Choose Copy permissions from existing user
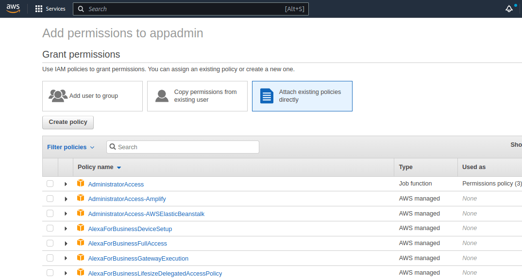The width and height of the screenshot is (522, 279). [198, 96]
